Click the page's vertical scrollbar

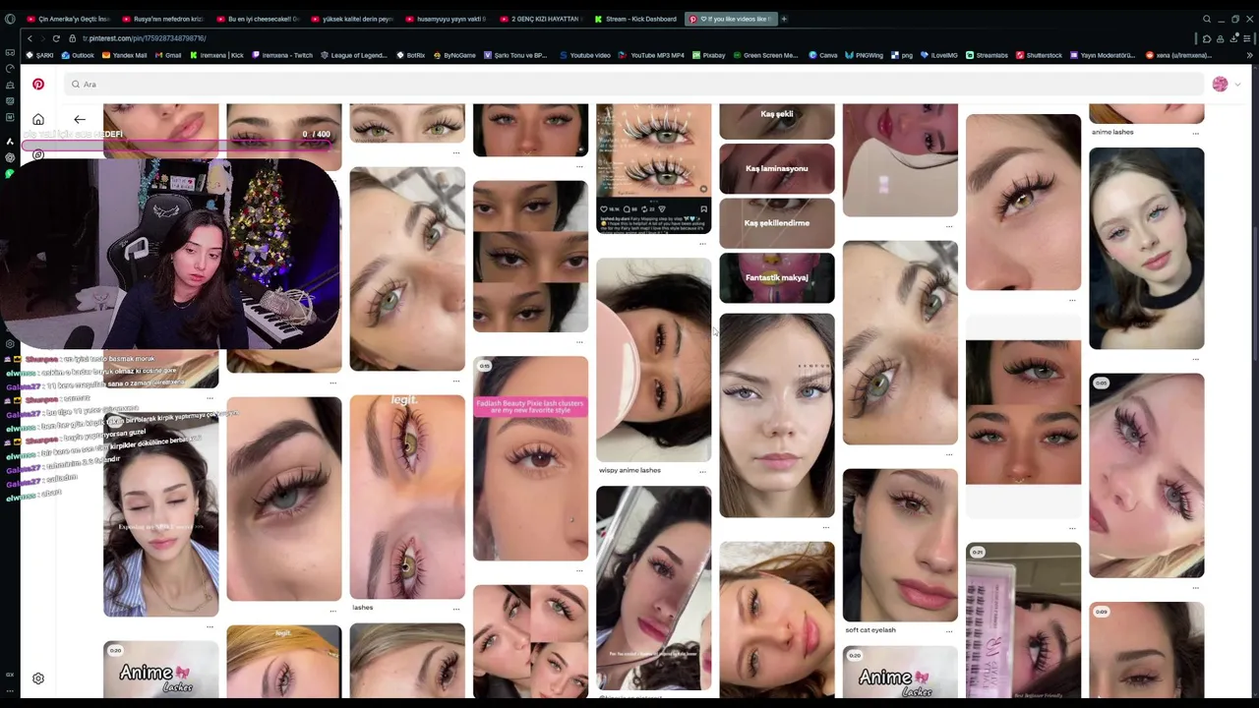point(1254,295)
